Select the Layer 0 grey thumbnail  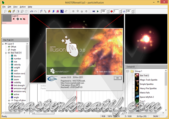coord(7,18)
